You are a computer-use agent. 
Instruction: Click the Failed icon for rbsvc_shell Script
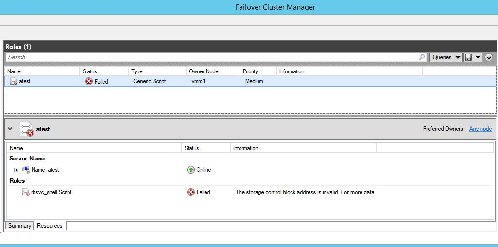point(190,192)
